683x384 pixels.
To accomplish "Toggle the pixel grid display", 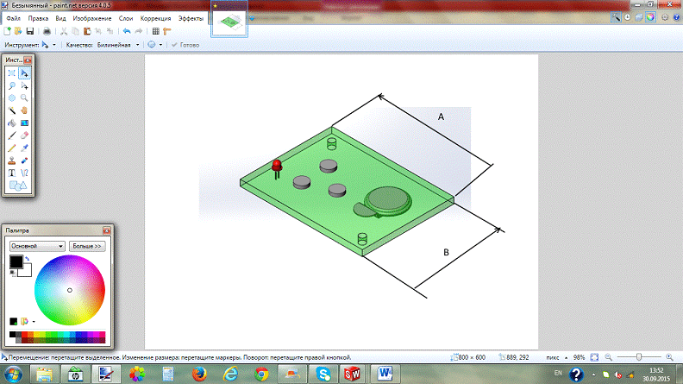I will point(155,31).
